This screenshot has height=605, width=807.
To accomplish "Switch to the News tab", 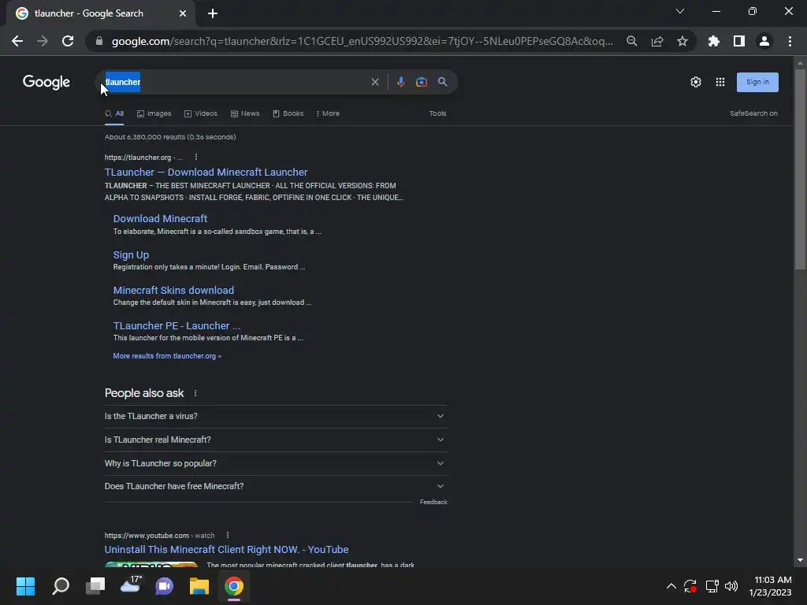I will tap(245, 113).
